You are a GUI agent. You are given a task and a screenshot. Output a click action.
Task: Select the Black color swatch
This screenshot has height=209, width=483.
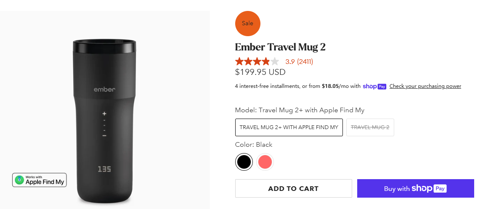tap(244, 161)
